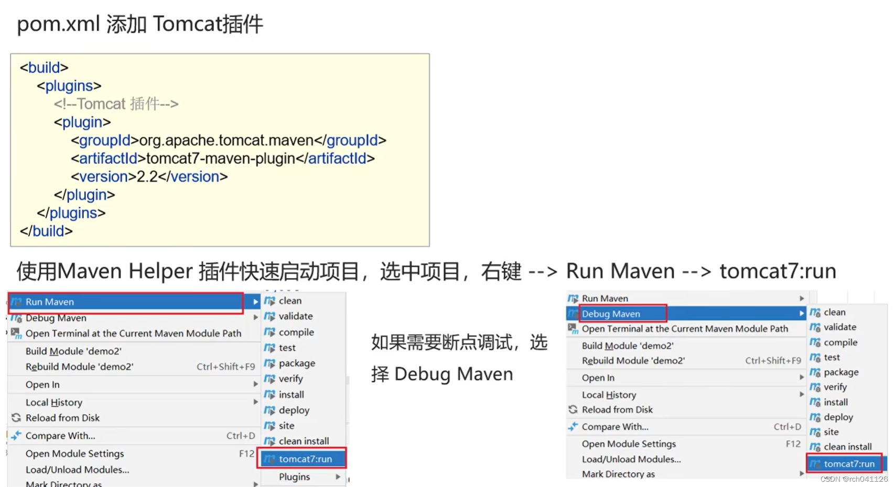This screenshot has height=487, width=896.
Task: Expand Run Maven submenu arrow in left menu
Action: [255, 302]
